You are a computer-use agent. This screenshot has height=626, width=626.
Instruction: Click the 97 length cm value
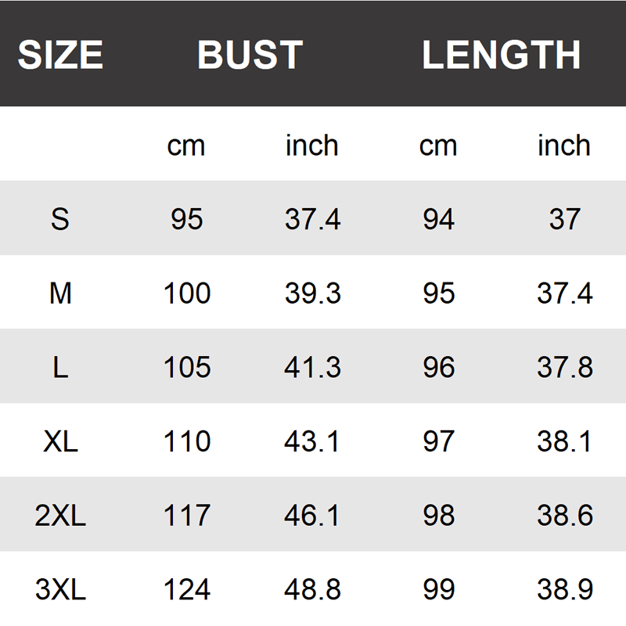pyautogui.click(x=438, y=441)
